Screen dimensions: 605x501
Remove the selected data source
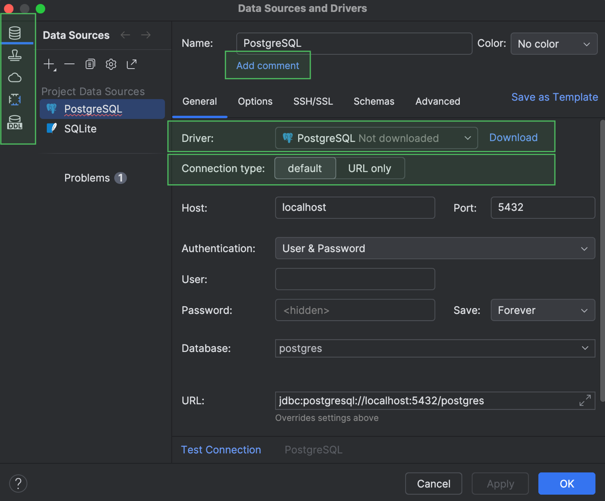coord(70,64)
